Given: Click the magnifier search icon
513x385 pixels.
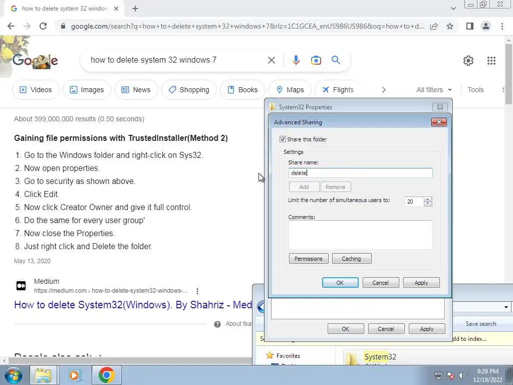Looking at the screenshot, I should tap(336, 60).
